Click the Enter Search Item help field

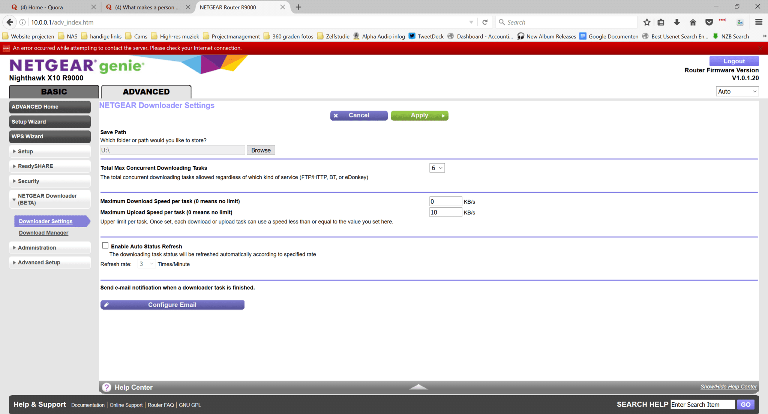point(702,405)
